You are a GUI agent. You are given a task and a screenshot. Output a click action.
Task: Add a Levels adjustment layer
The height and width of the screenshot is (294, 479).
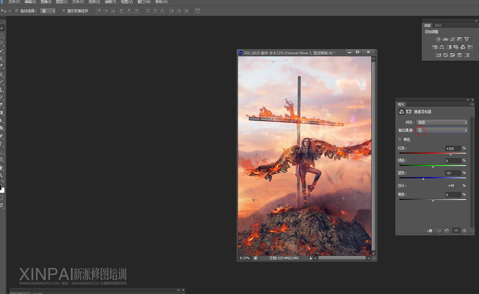(445, 39)
